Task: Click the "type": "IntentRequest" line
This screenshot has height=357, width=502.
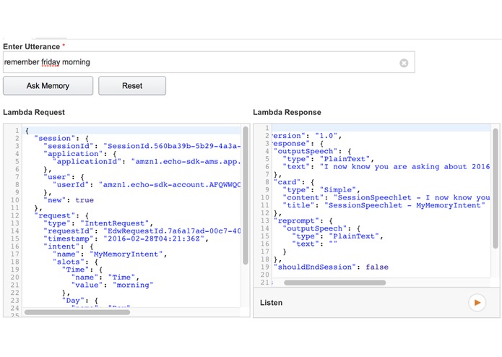Action: click(98, 223)
